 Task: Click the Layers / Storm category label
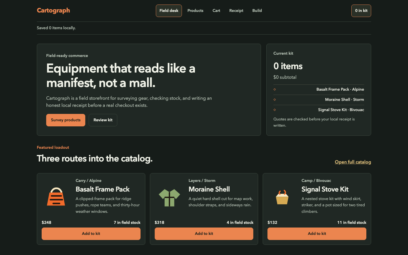202,180
